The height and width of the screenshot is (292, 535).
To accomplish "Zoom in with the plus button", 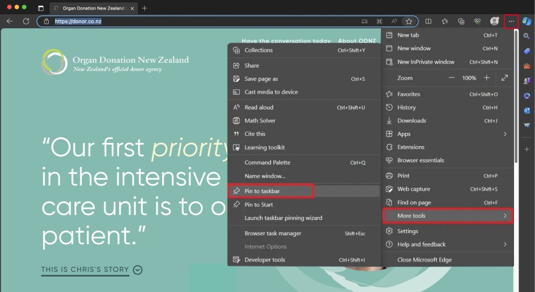I will pos(487,78).
